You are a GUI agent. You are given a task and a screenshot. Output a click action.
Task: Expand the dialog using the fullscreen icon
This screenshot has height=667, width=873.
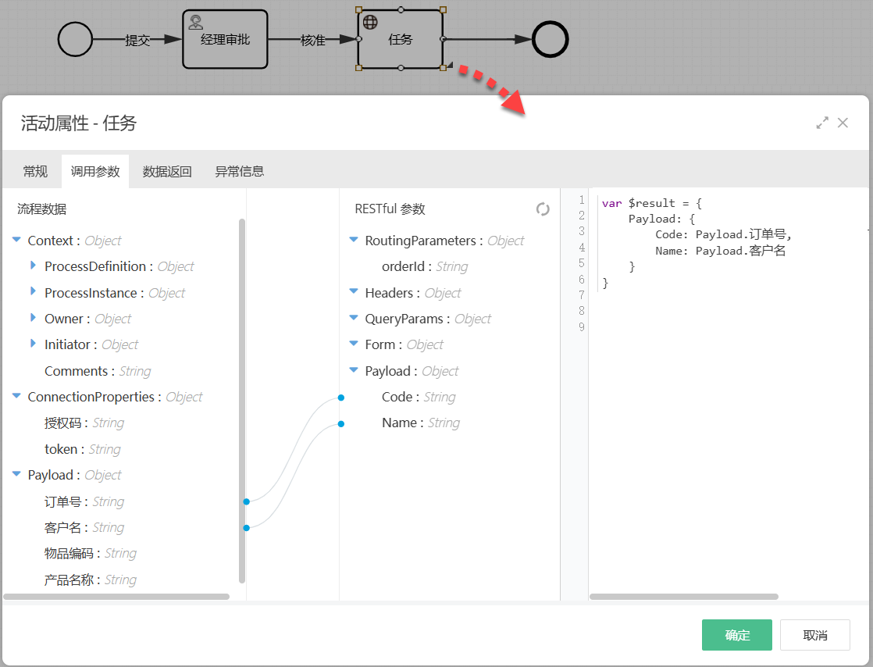822,123
